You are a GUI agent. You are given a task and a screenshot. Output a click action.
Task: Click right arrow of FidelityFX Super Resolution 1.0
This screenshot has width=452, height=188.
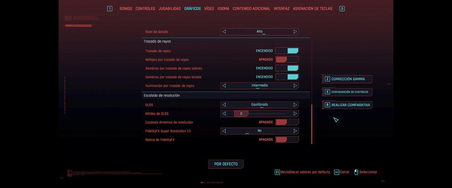coord(295,131)
